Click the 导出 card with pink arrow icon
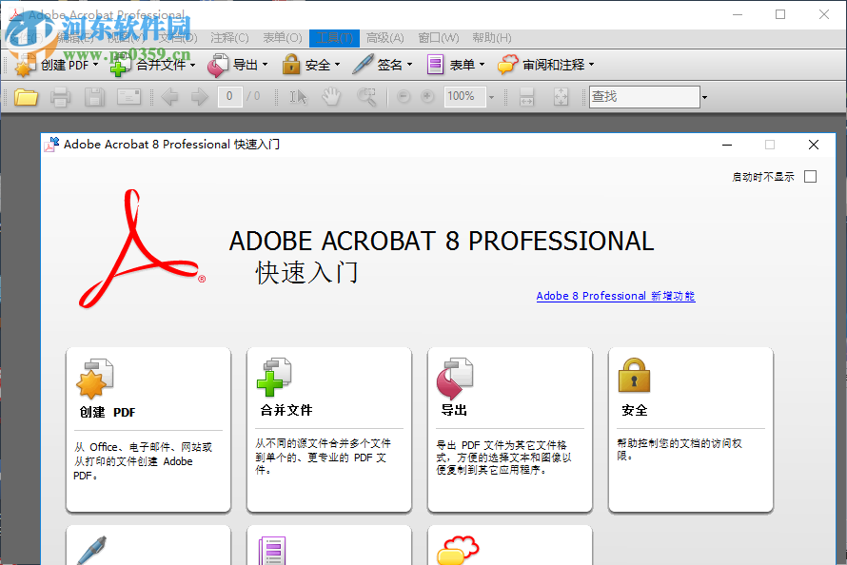This screenshot has width=847, height=565. coord(509,428)
